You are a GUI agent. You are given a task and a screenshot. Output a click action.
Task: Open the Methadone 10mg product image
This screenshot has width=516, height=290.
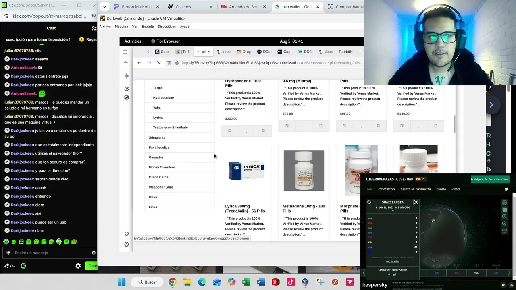pos(304,170)
